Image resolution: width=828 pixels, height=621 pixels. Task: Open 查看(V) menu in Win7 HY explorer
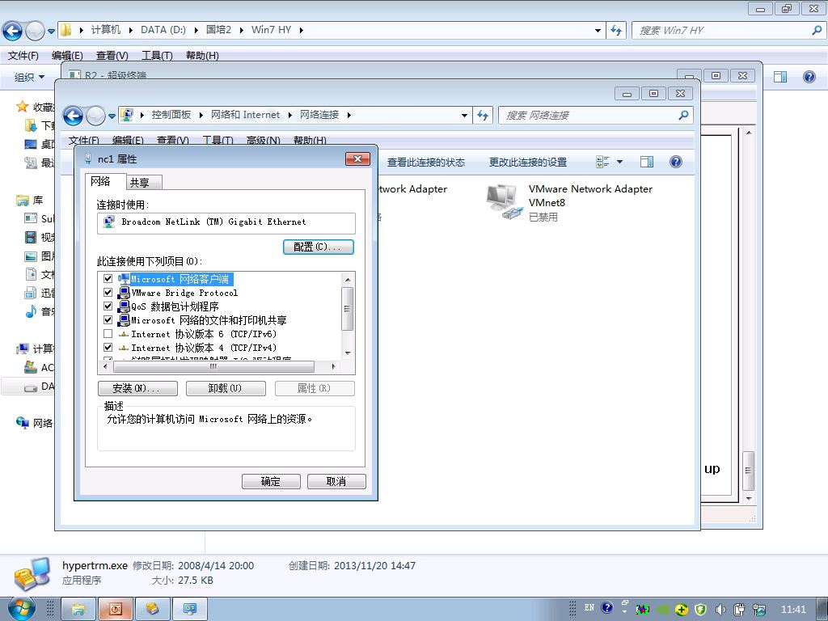[x=112, y=56]
